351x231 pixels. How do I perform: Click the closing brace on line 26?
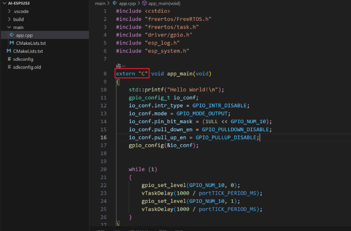pyautogui.click(x=130, y=217)
